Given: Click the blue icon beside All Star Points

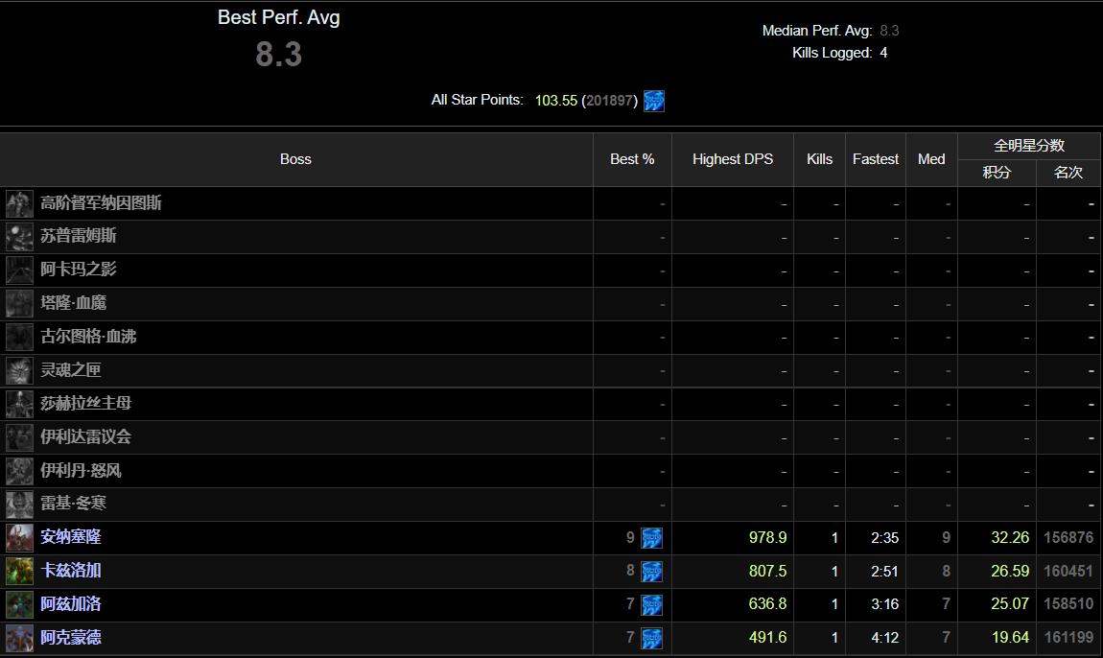Looking at the screenshot, I should coord(653,101).
